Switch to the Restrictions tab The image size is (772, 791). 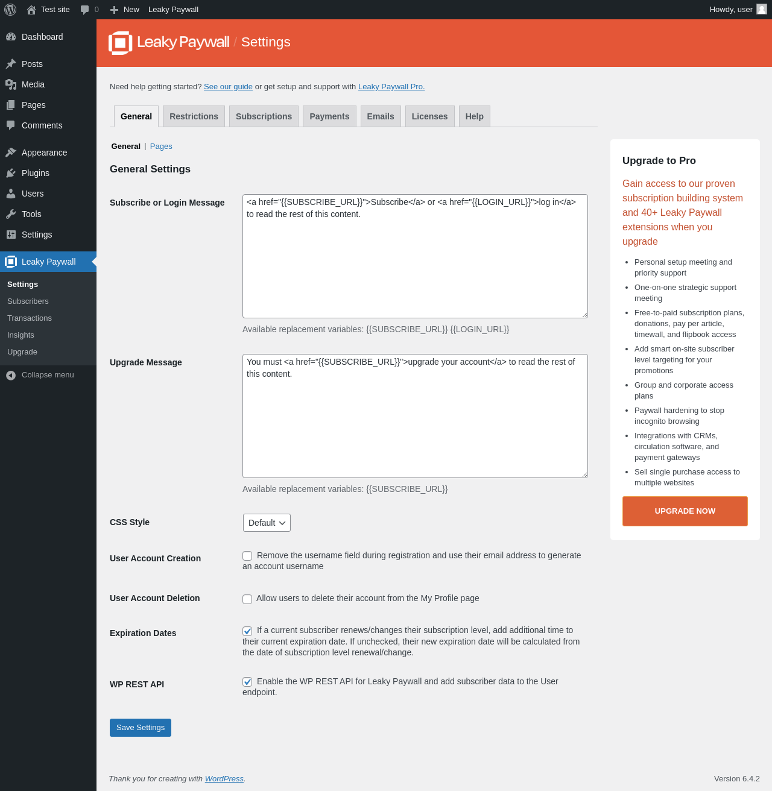pos(194,116)
